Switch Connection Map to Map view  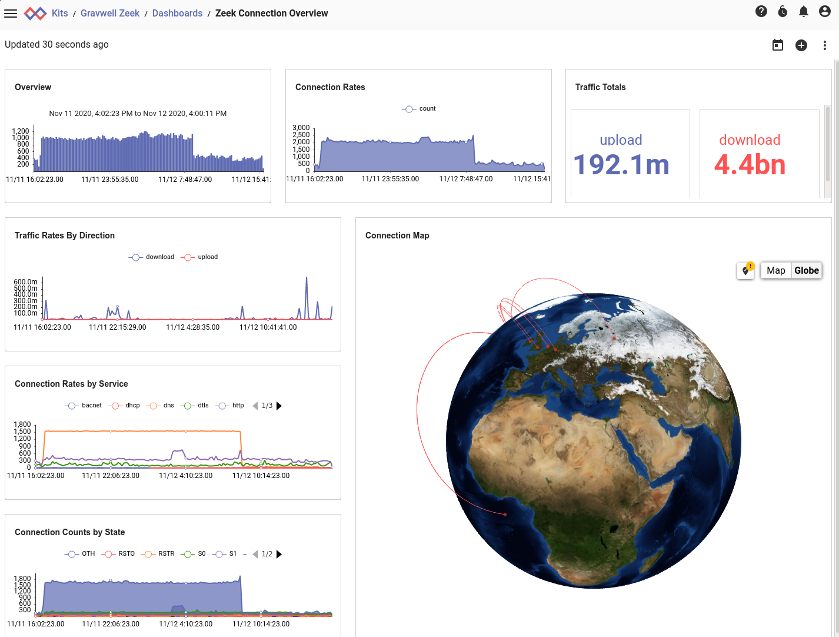[775, 271]
